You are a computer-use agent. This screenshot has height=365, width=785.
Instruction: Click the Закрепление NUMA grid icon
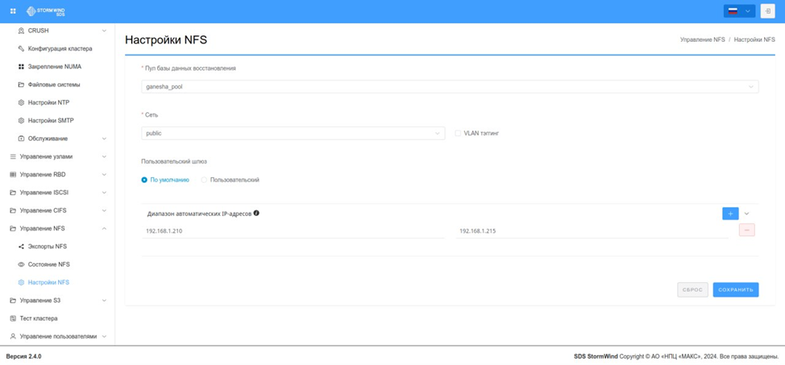(x=21, y=67)
